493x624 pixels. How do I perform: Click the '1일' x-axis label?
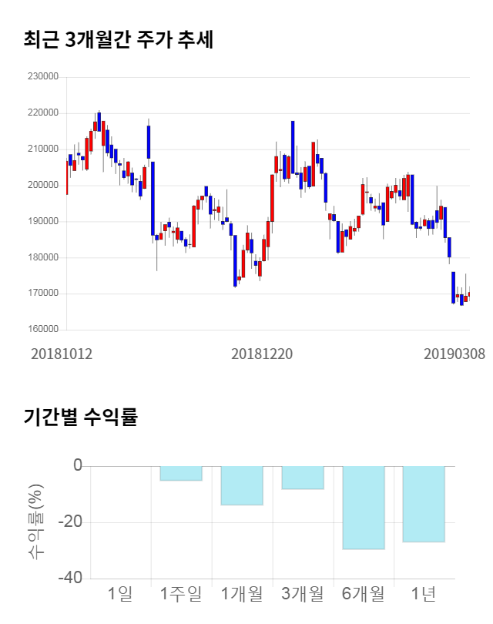[x=120, y=594]
